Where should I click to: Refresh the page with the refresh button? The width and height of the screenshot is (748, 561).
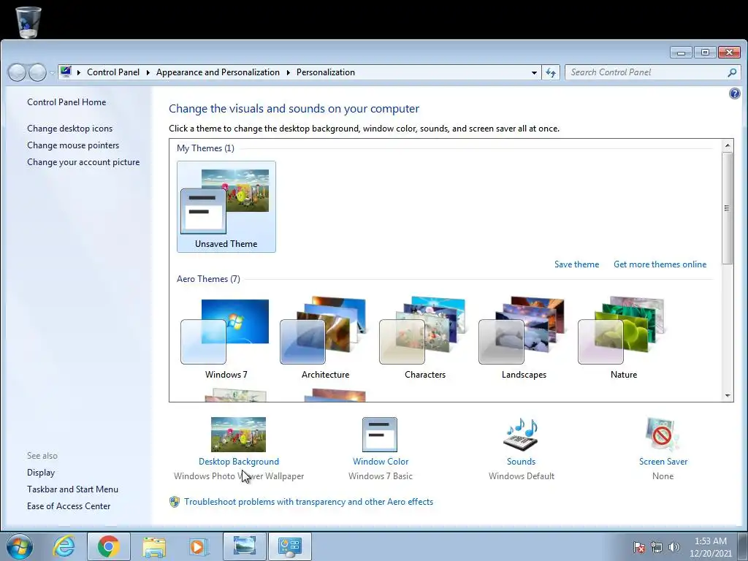click(551, 72)
